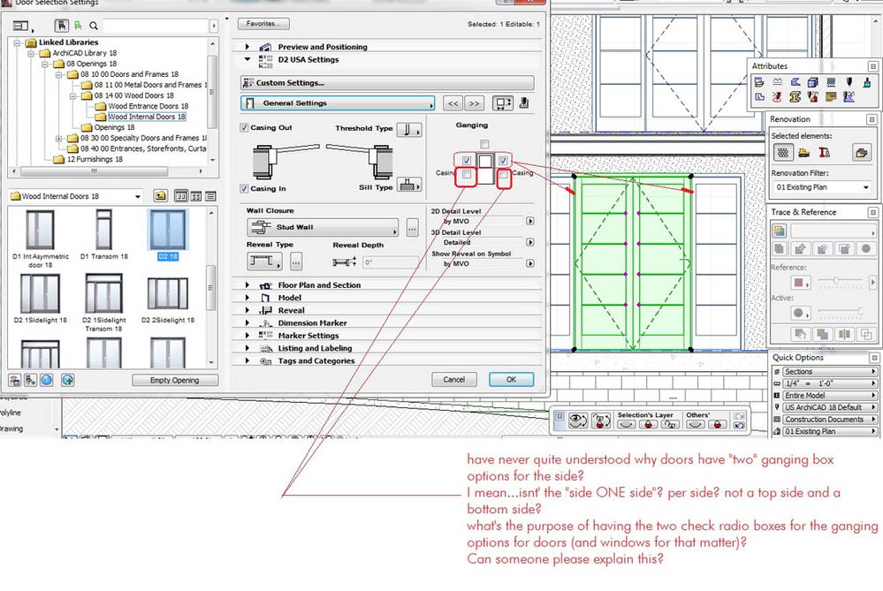This screenshot has width=883, height=591.
Task: Click the Threshold Type selector icon
Action: click(x=409, y=130)
